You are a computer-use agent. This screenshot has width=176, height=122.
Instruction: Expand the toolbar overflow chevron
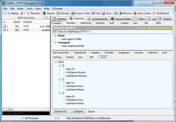pyautogui.click(x=173, y=12)
